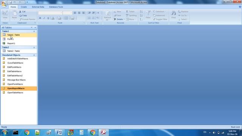The height and width of the screenshot is (136, 242).
Task: Sort descending icon
Action: [x=141, y=15]
